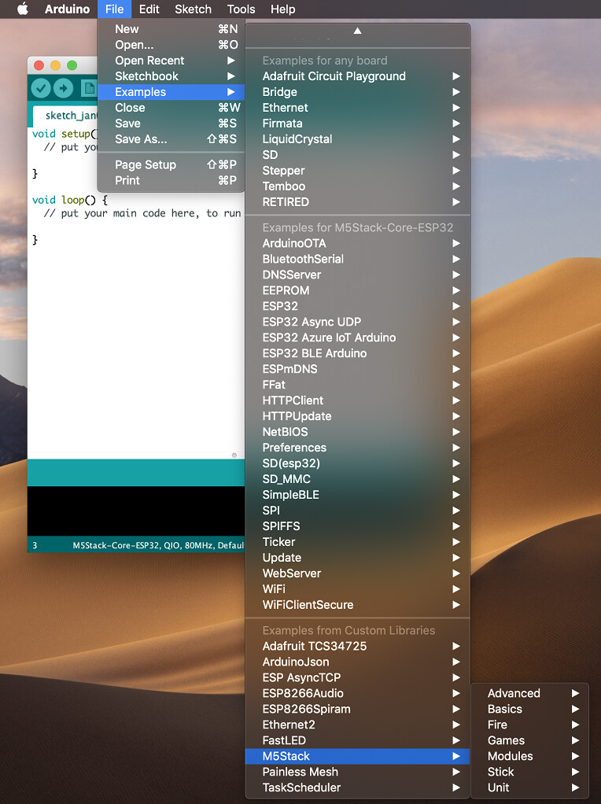Open the Edit menu
The width and height of the screenshot is (601, 804).
click(149, 9)
